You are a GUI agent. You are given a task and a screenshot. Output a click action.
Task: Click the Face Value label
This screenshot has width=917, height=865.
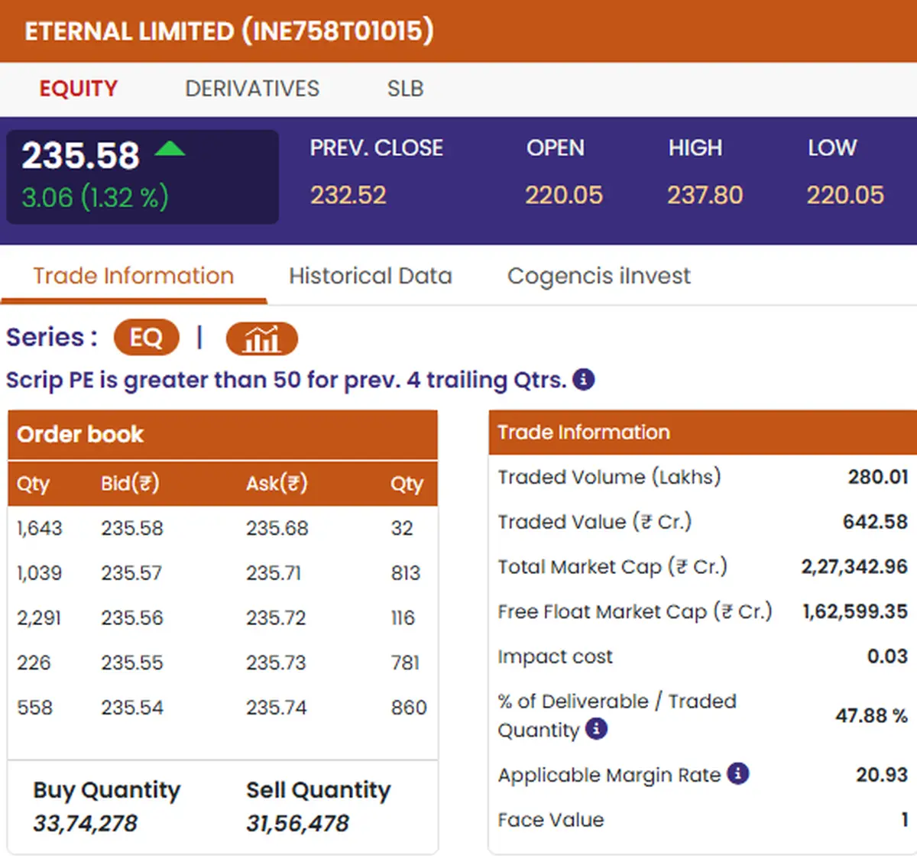[x=551, y=820]
